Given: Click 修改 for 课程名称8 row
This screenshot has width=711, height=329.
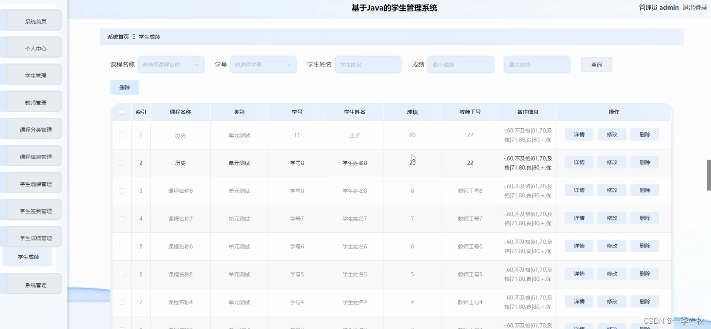Looking at the screenshot, I should [612, 190].
